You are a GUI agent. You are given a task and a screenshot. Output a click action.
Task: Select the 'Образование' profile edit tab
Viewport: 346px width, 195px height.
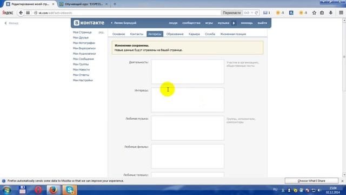tap(175, 34)
